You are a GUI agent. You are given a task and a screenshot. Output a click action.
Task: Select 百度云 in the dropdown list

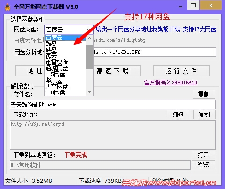pyautogui.click(x=65, y=38)
